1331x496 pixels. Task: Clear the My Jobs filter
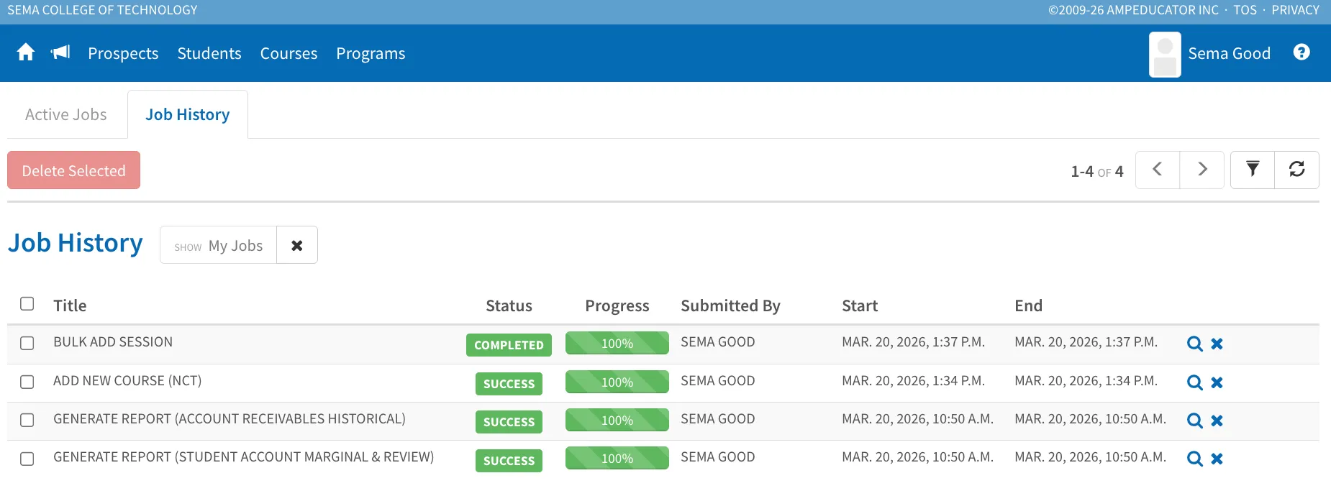[x=297, y=245]
